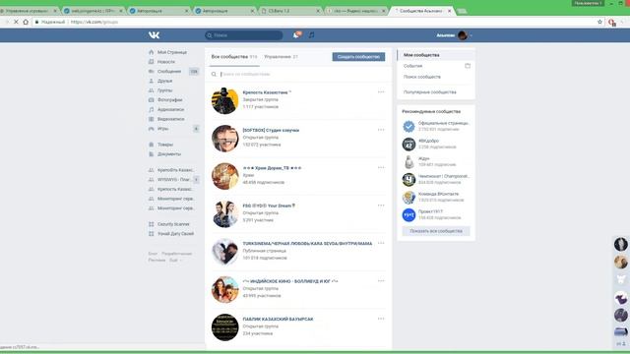The width and height of the screenshot is (630, 354).
Task: Click Разработчикам footer link
Action: click(x=176, y=254)
